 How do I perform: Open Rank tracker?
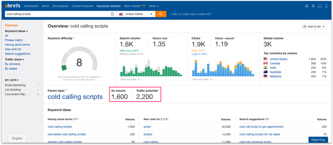click(132, 6)
